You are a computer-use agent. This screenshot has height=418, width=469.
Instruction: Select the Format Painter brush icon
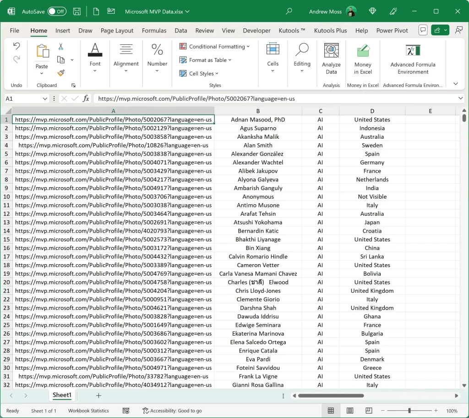(x=61, y=73)
